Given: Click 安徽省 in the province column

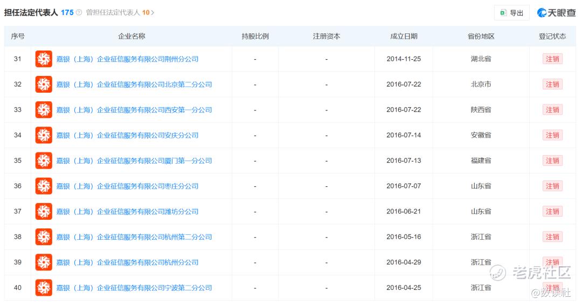Looking at the screenshot, I should (481, 135).
